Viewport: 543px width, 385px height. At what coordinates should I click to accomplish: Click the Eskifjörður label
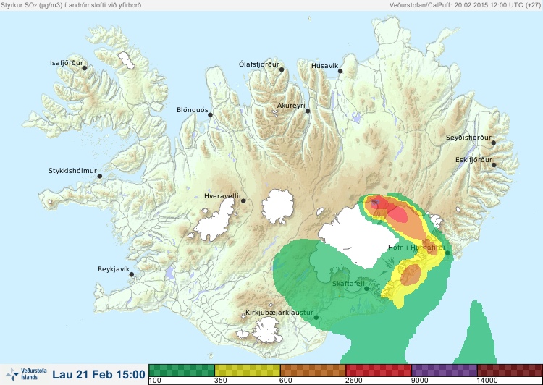tap(473, 160)
